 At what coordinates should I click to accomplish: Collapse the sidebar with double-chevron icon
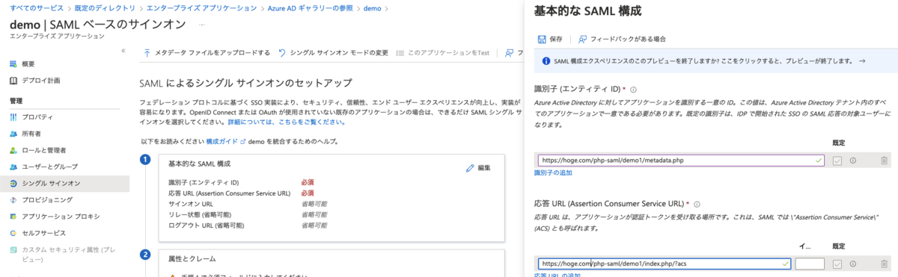(x=123, y=51)
